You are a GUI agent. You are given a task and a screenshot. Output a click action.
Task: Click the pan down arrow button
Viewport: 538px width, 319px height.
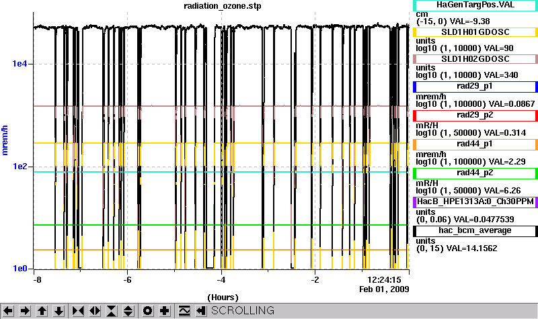59,311
